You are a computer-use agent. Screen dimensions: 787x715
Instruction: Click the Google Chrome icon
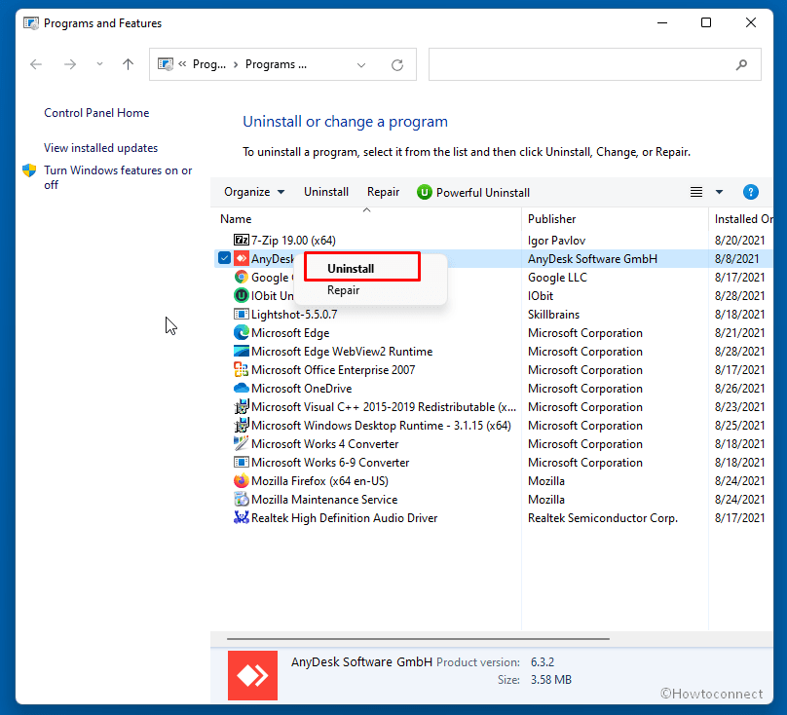pos(242,278)
